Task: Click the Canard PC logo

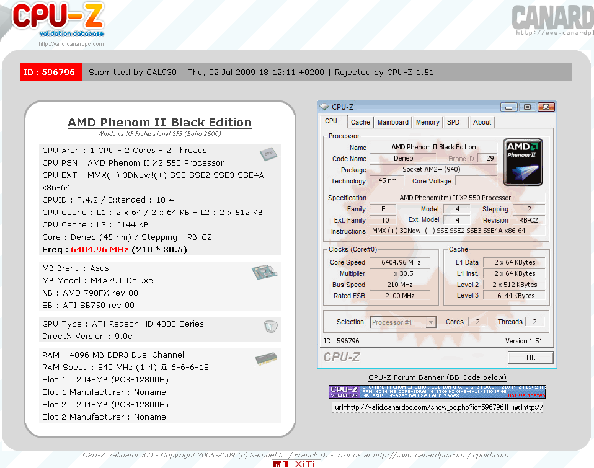Action: [552, 20]
